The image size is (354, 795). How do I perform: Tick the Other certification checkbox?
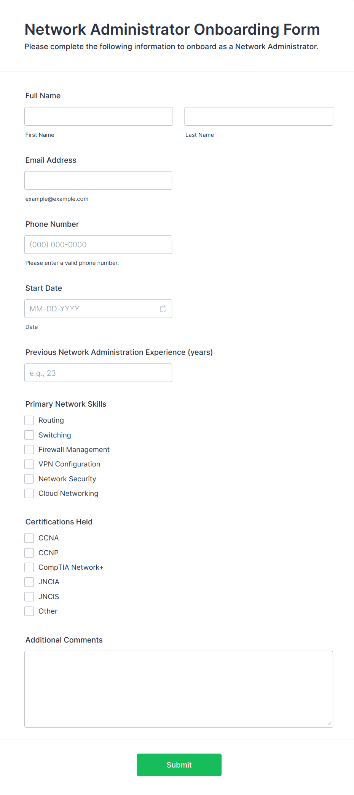click(x=29, y=611)
